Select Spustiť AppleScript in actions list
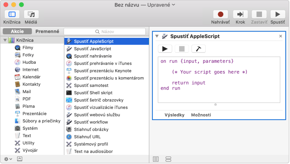Screen dimensions: 290x164 tap(107, 42)
